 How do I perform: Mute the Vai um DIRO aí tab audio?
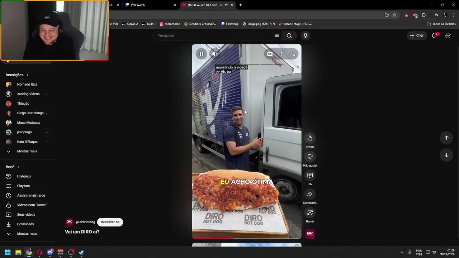(226, 5)
